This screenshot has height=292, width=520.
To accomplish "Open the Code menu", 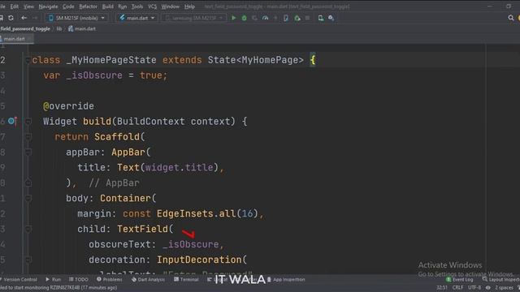I will tap(68, 6).
